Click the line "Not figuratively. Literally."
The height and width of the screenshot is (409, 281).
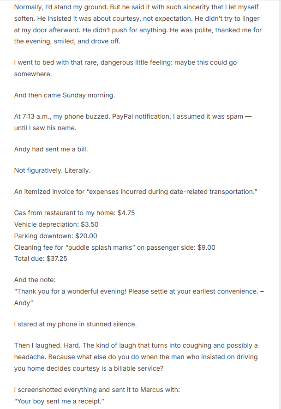point(52,170)
